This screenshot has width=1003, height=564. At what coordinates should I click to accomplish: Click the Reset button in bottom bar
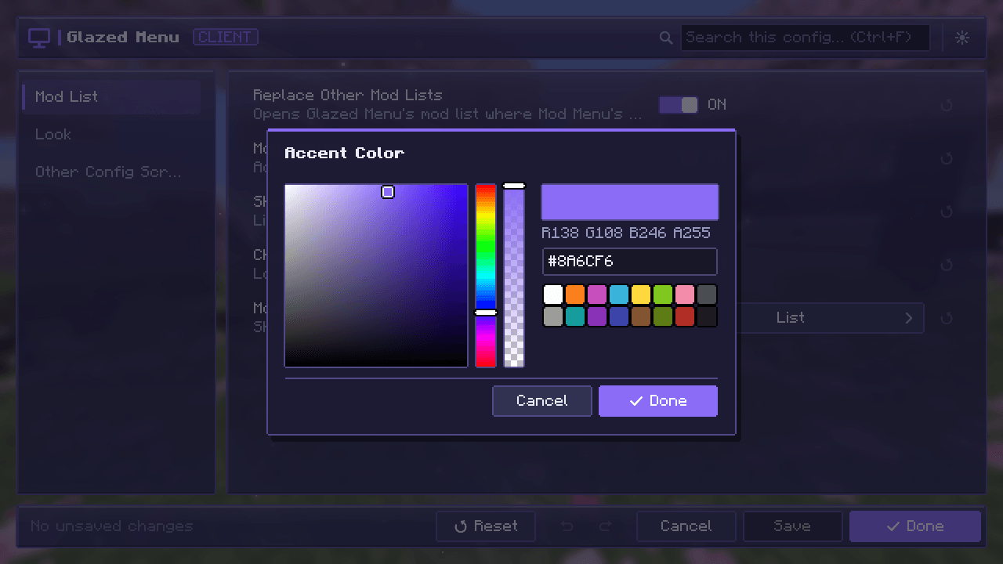[486, 526]
